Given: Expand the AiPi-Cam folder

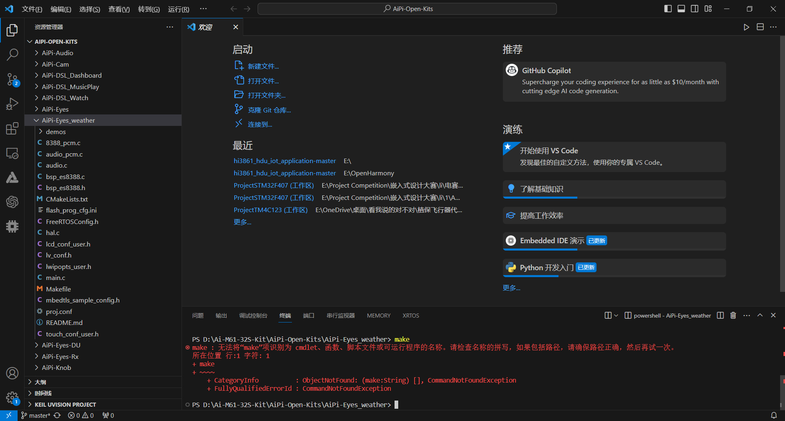Looking at the screenshot, I should [x=103, y=64].
